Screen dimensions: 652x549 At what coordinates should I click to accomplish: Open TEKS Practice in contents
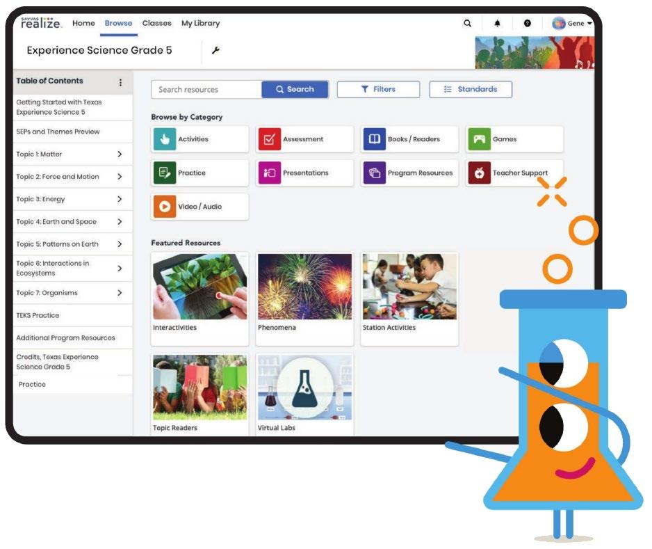pos(73,315)
